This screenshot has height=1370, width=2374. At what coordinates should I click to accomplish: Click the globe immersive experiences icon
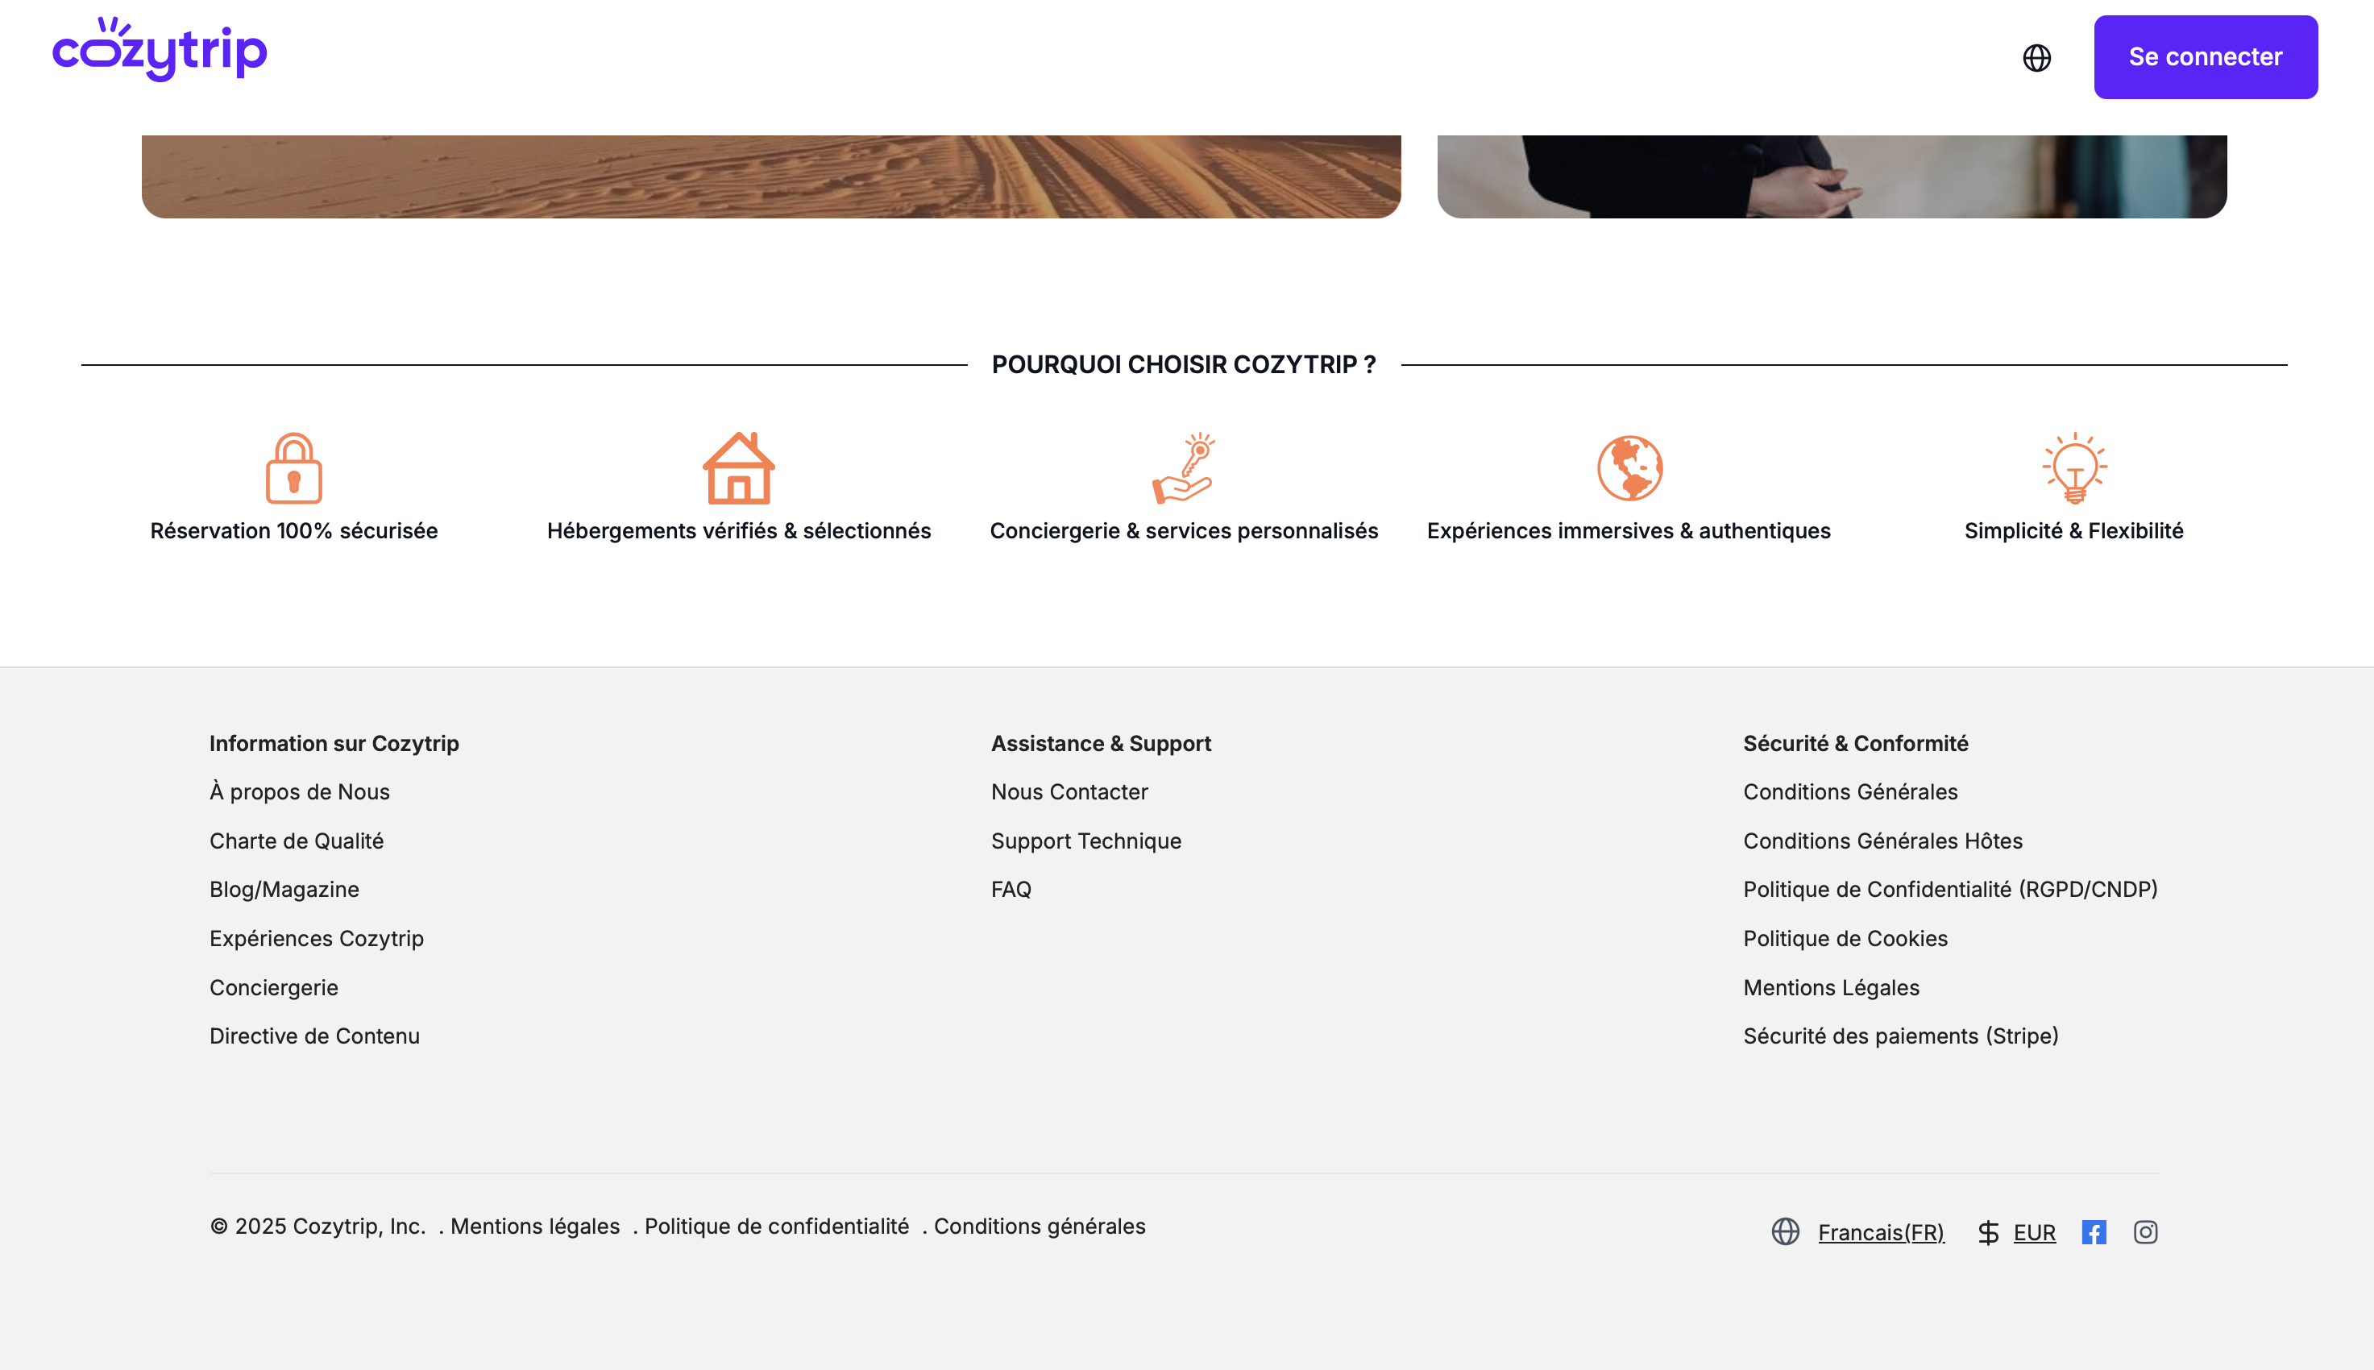(1629, 467)
